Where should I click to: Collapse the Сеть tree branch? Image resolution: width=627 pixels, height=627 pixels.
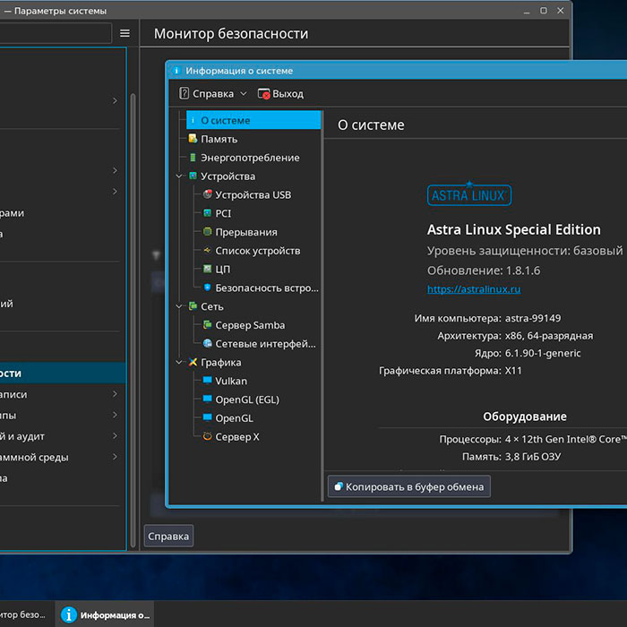click(179, 306)
